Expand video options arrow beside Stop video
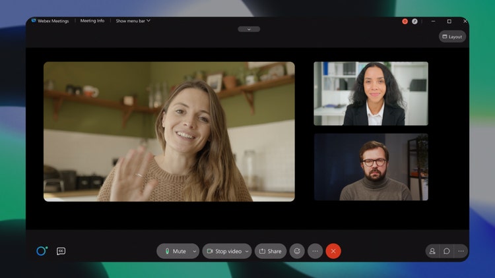 [x=247, y=251]
